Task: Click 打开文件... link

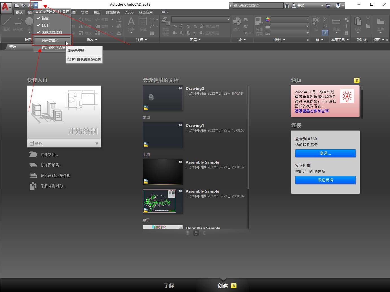Action: (x=49, y=155)
